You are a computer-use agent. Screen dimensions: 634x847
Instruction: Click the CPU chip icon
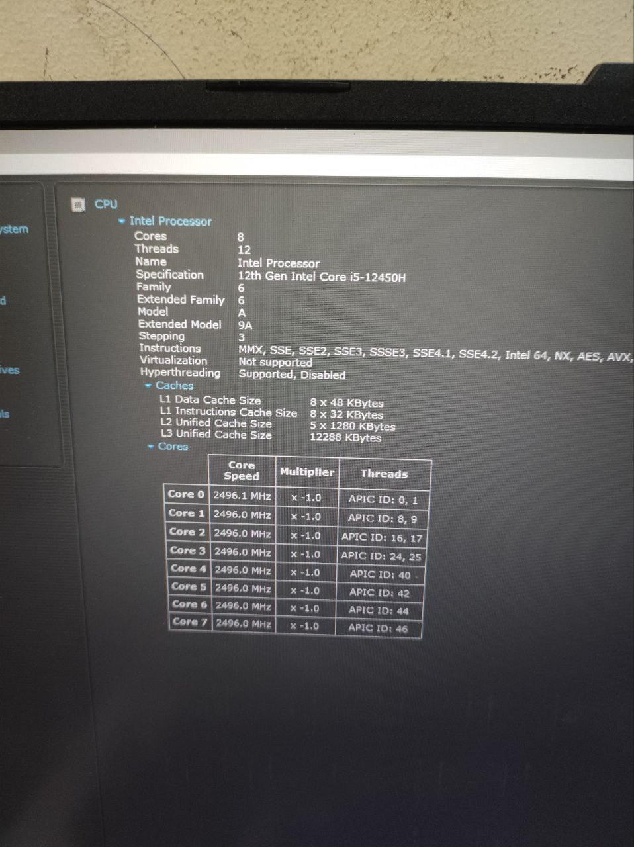79,205
